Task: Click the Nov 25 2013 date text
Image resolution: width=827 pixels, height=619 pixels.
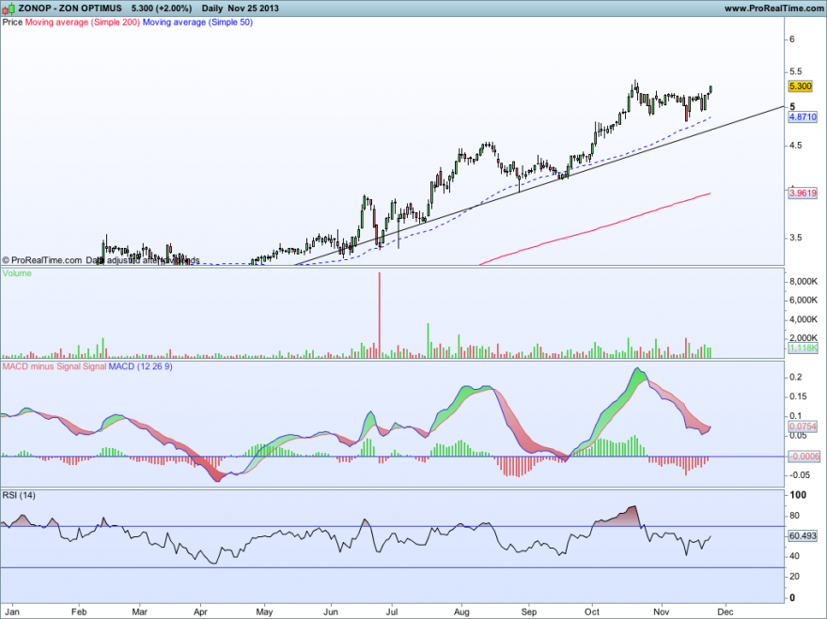Action: click(x=253, y=8)
